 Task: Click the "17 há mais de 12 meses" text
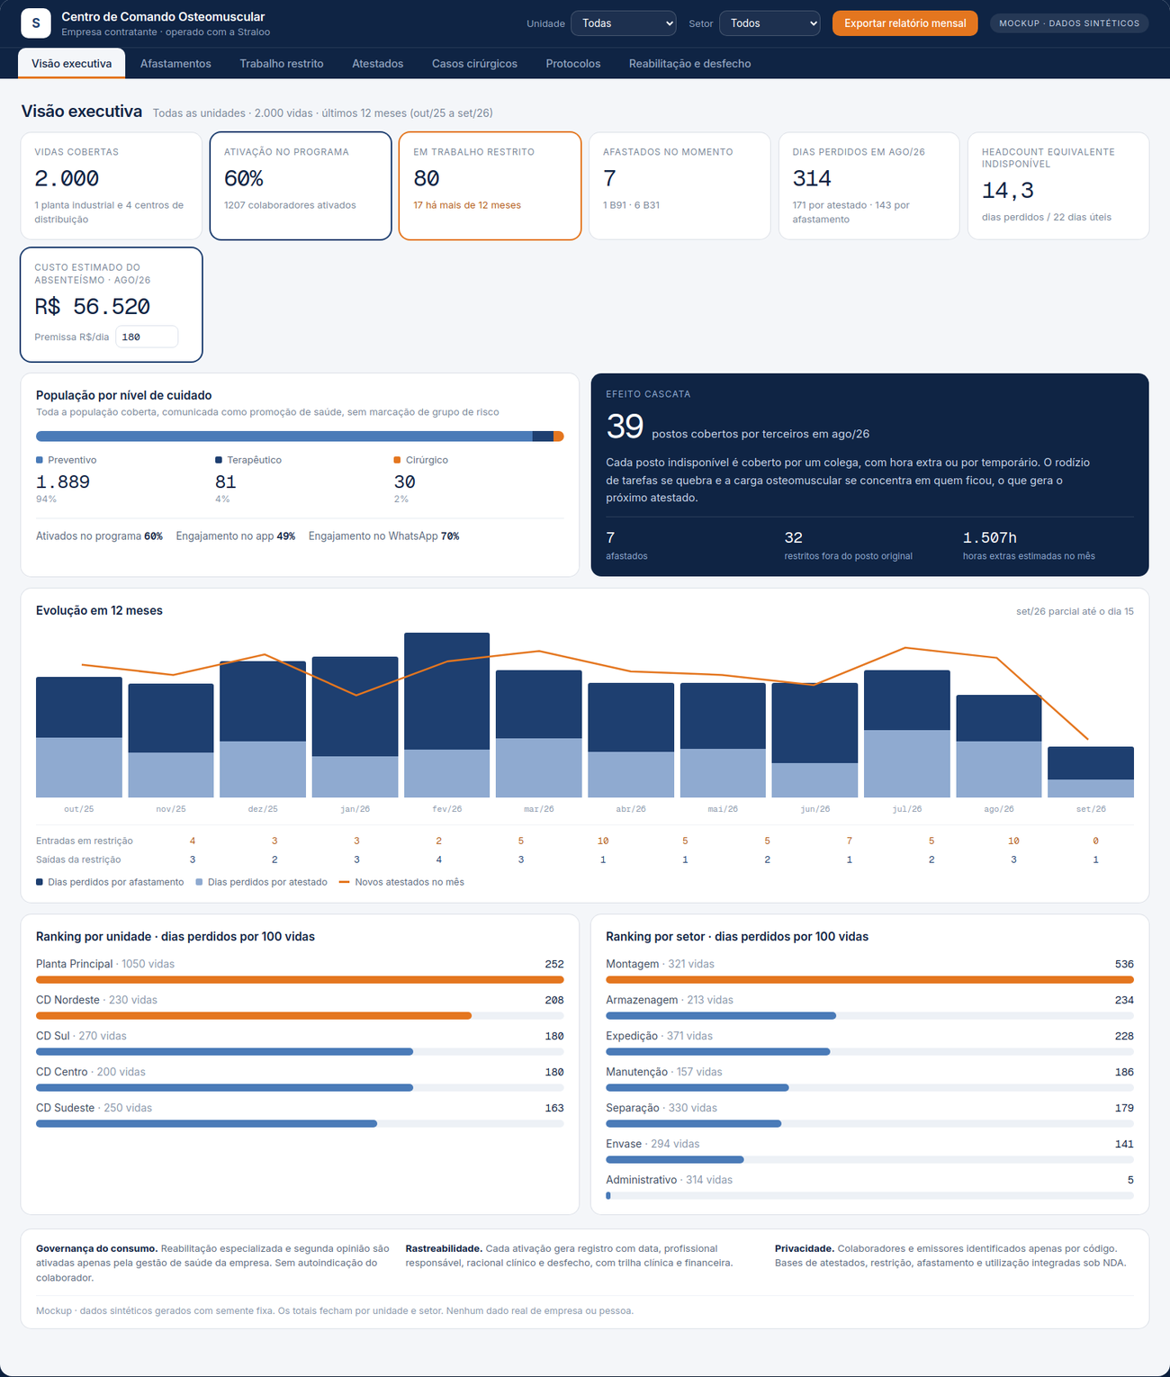pyautogui.click(x=467, y=205)
